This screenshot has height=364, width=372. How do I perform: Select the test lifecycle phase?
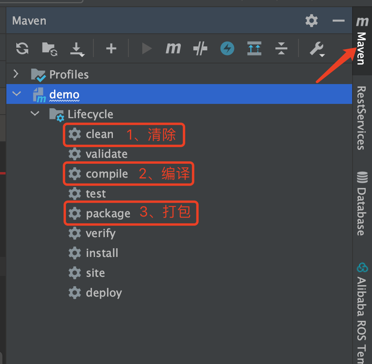click(96, 194)
